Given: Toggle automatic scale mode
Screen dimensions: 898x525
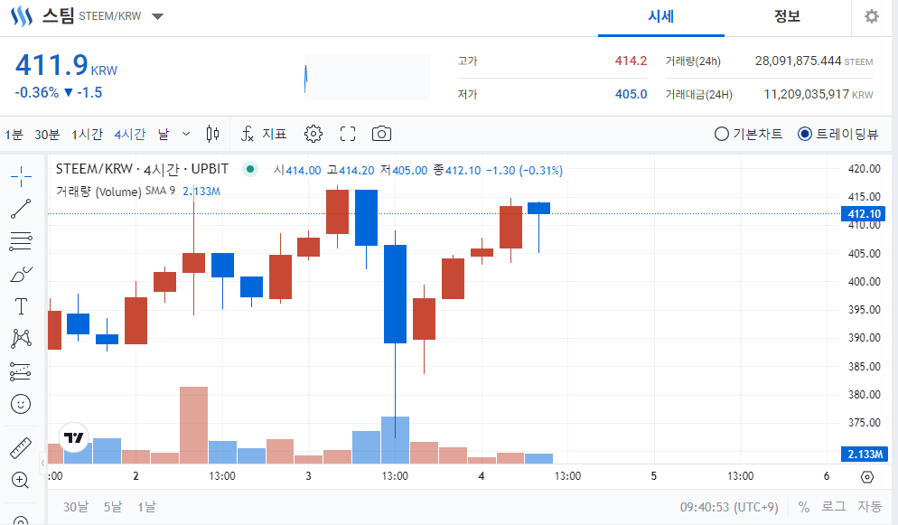Looking at the screenshot, I should point(869,507).
